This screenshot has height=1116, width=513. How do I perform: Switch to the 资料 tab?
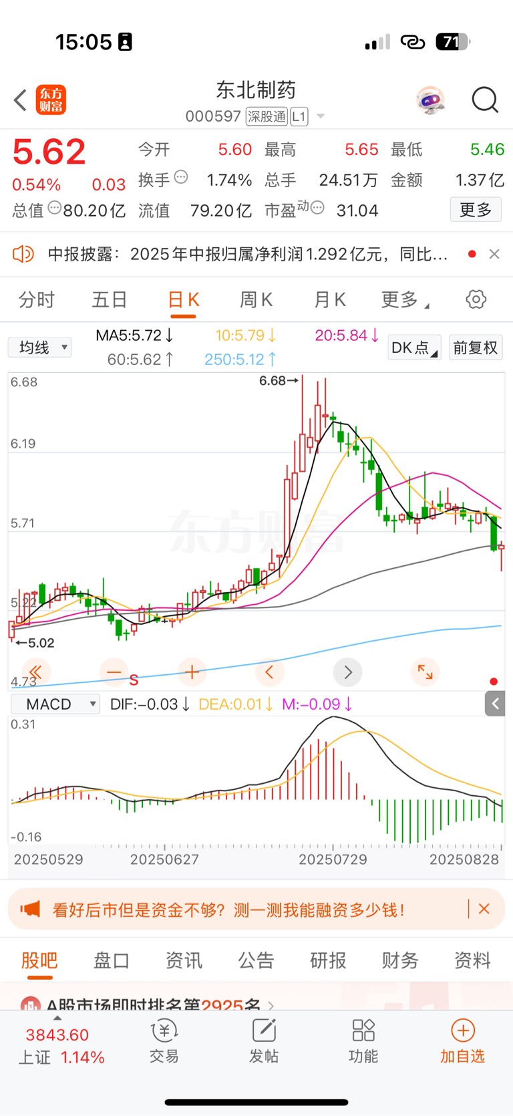[472, 960]
